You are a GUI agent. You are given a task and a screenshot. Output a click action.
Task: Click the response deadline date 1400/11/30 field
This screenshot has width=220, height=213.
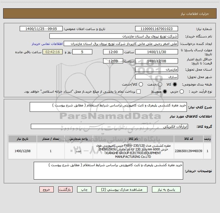tap(157, 52)
